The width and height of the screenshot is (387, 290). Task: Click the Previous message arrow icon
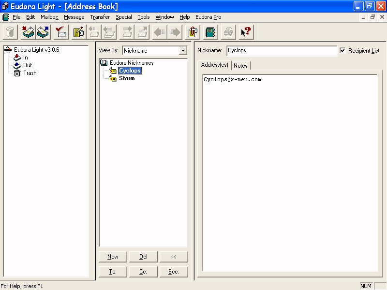(160, 32)
